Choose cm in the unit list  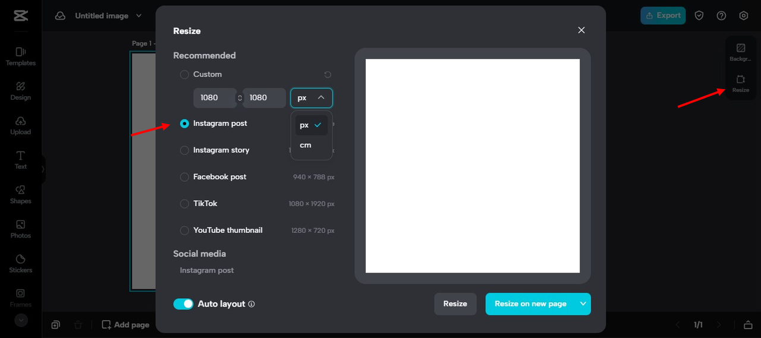tap(312, 145)
